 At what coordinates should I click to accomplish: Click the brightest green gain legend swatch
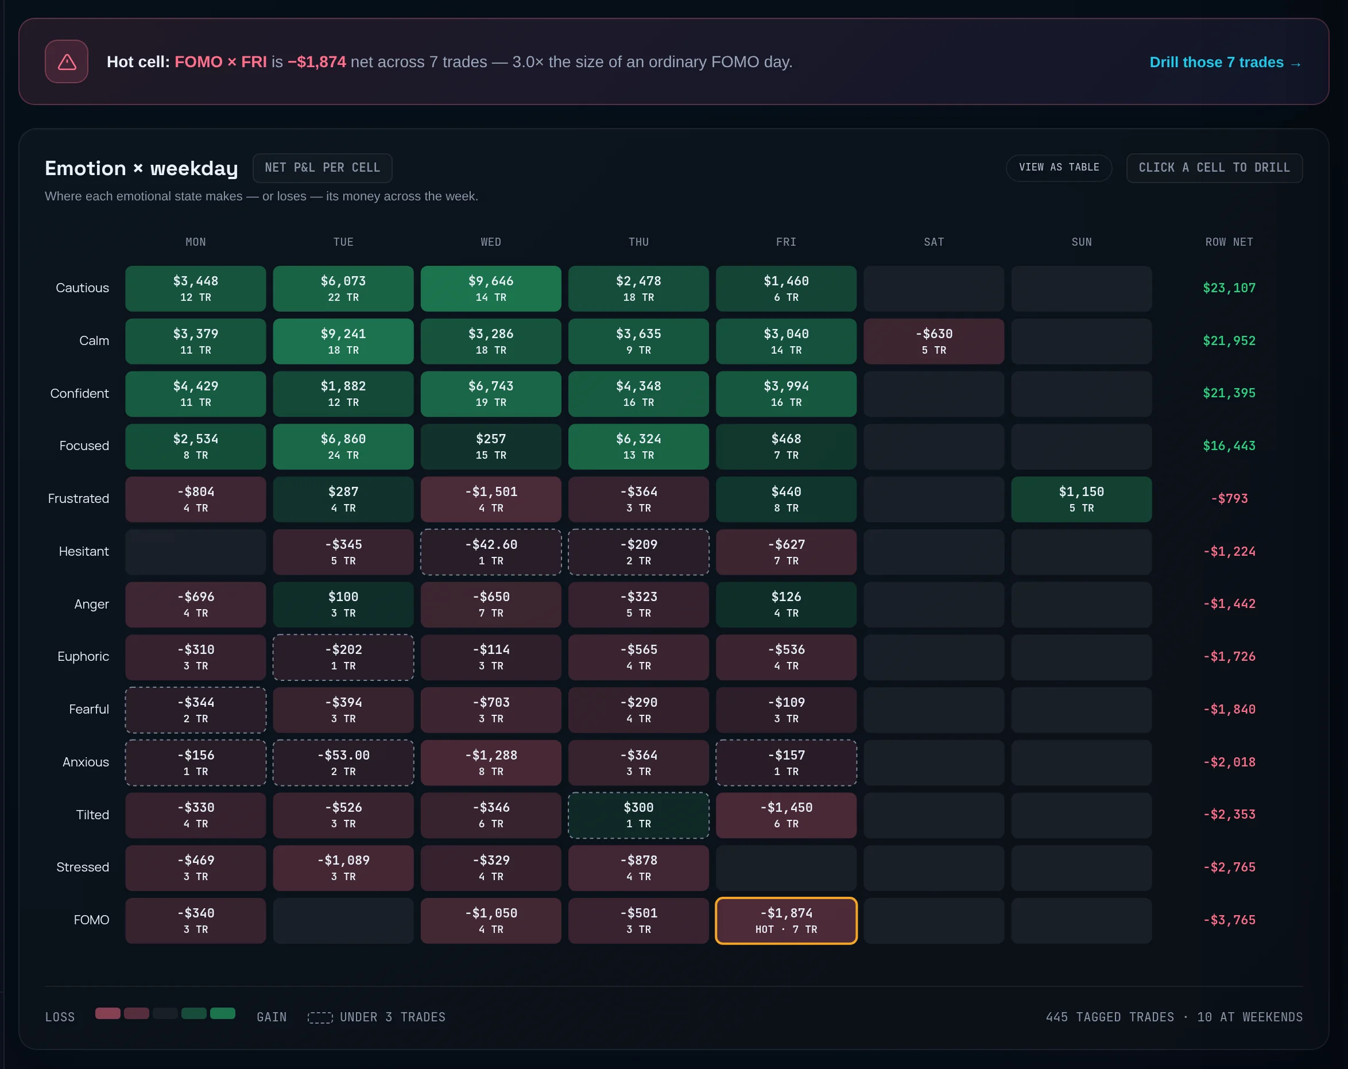point(223,1013)
